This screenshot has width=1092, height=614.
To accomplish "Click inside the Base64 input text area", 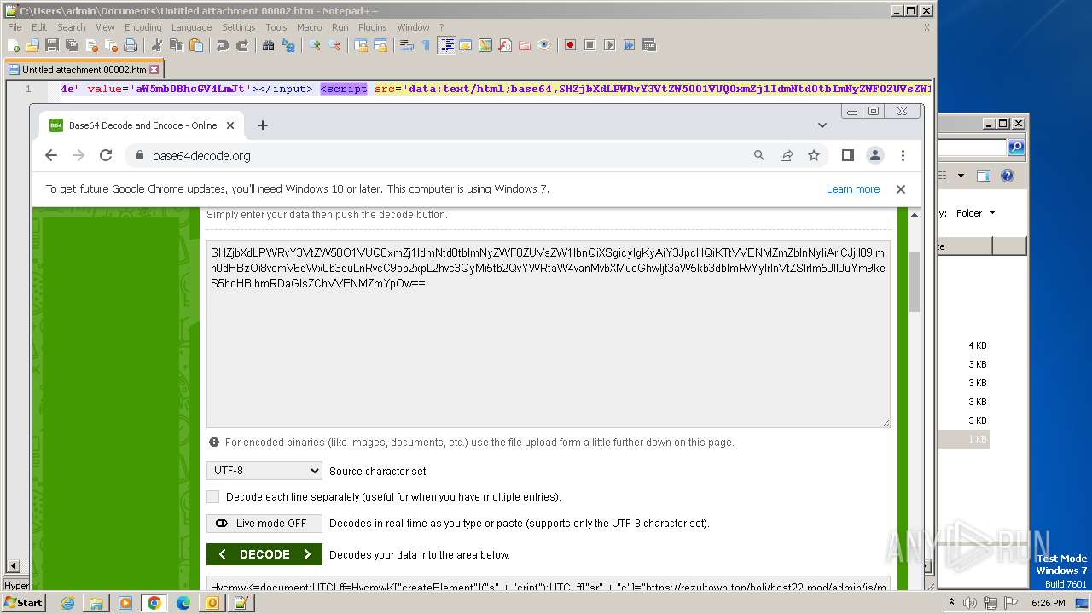I will [x=548, y=334].
